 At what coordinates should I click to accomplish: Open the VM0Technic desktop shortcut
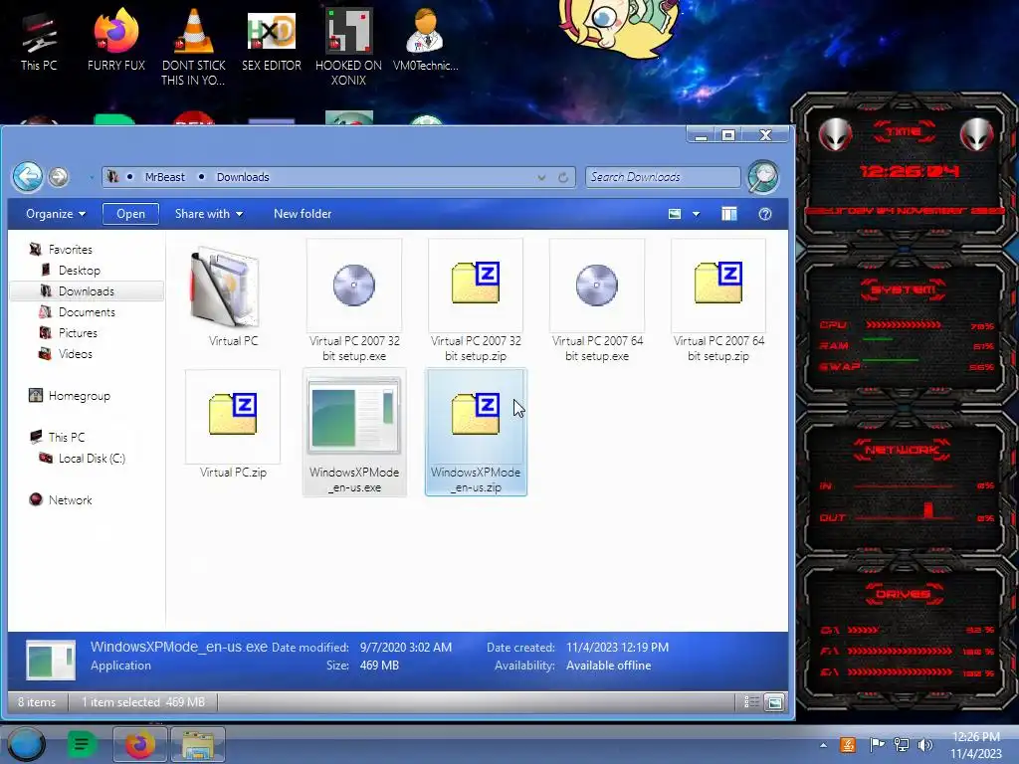pyautogui.click(x=425, y=39)
